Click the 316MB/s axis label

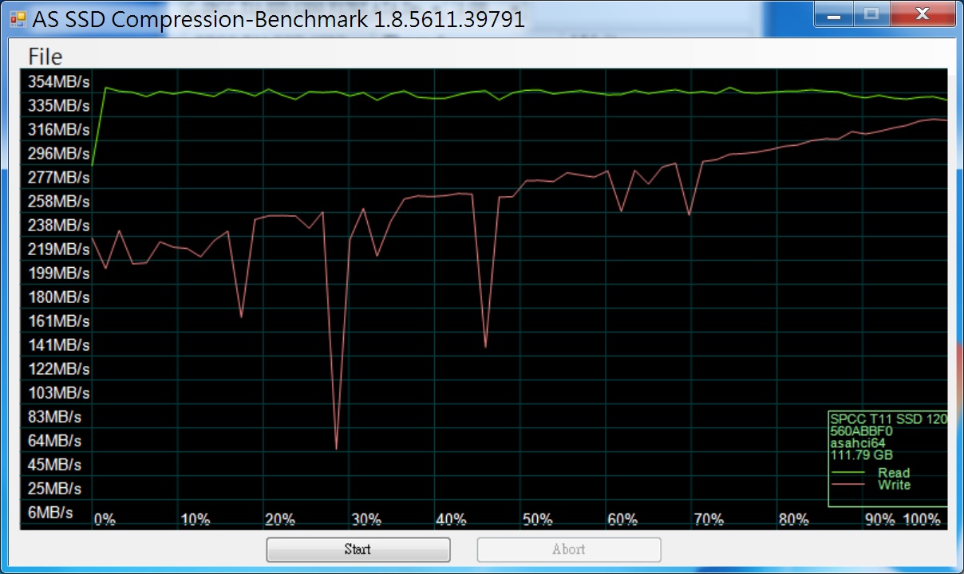click(59, 130)
